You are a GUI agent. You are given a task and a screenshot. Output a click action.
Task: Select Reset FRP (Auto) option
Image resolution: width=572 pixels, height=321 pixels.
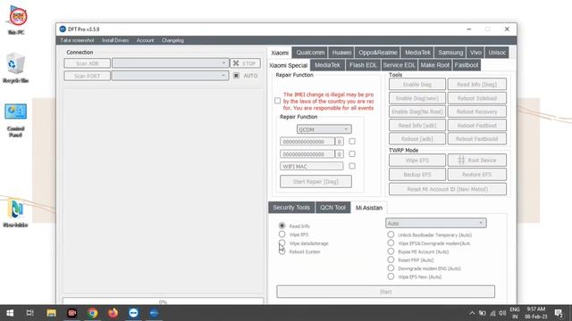[391, 259]
